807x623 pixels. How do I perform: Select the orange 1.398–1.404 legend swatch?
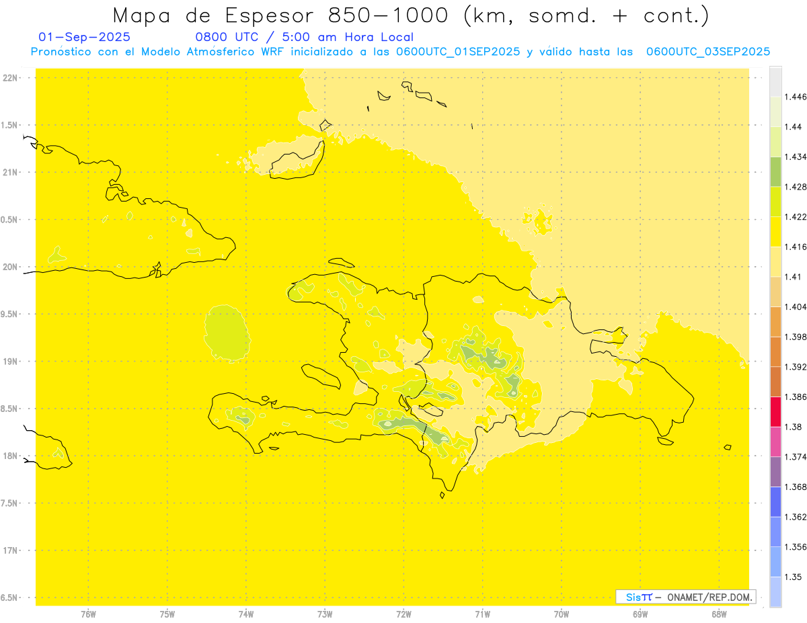[775, 321]
